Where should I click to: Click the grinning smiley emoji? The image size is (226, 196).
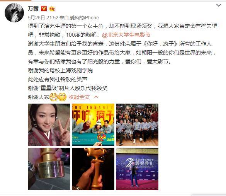(x=54, y=97)
